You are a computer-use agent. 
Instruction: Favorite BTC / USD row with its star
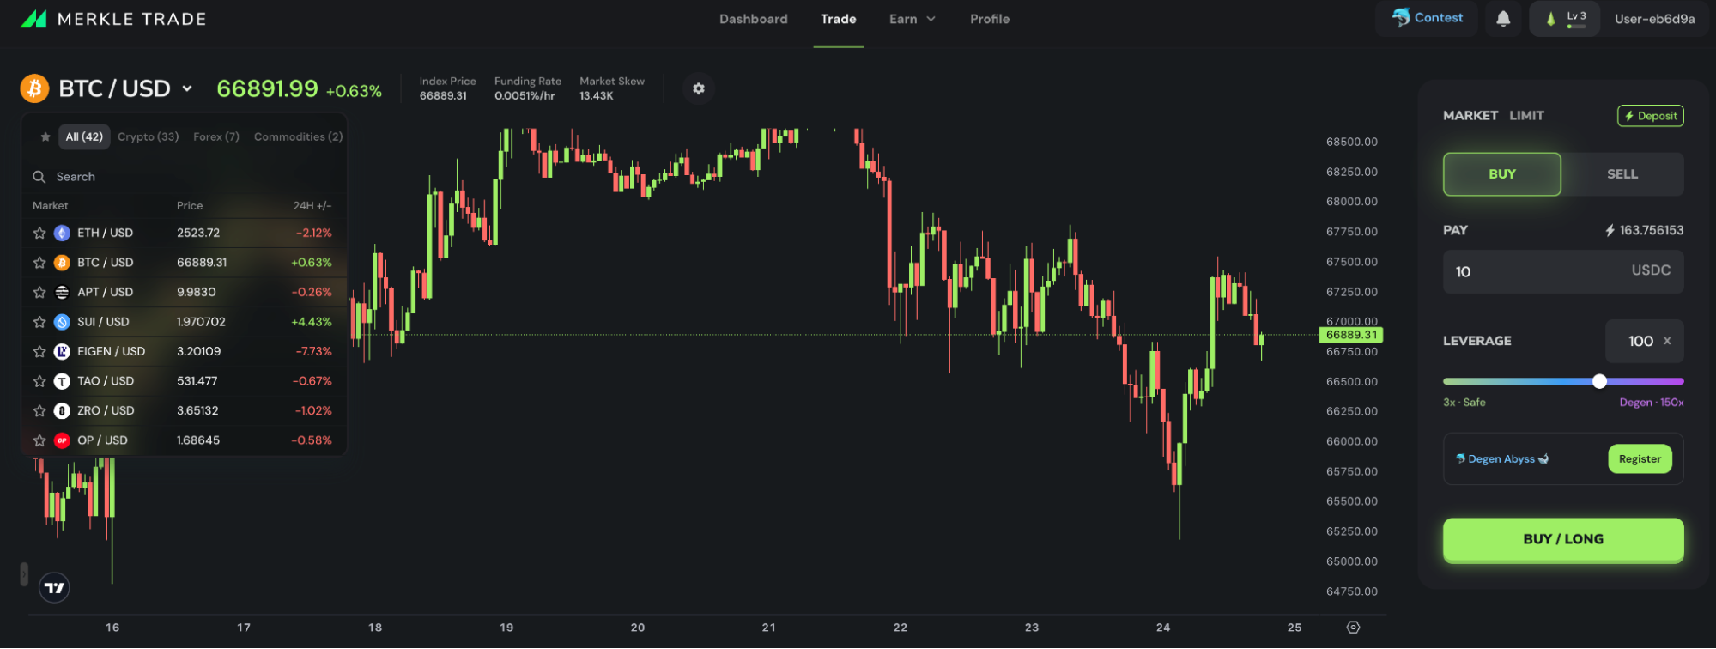39,263
